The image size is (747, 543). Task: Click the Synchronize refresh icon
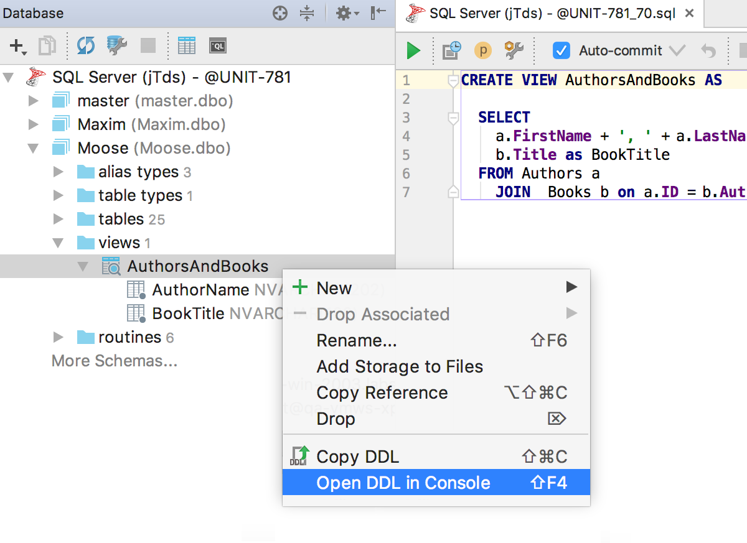[85, 45]
